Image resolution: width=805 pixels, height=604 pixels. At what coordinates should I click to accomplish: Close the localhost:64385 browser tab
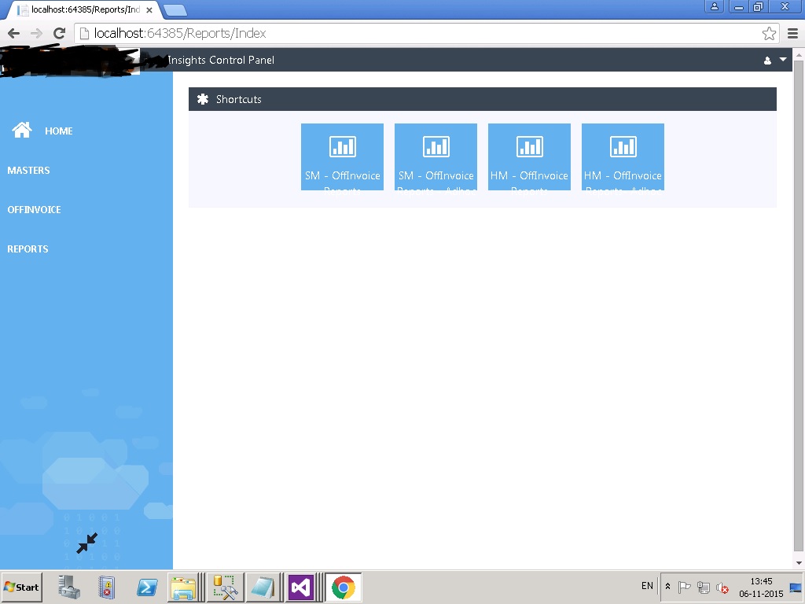(x=149, y=9)
